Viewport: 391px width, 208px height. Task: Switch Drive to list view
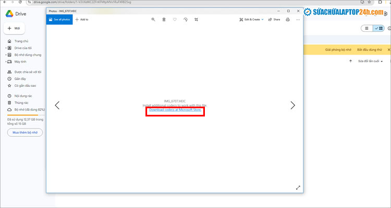pos(366,29)
